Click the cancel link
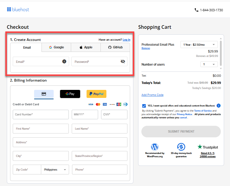The height and width of the screenshot is (186, 230). (x=183, y=117)
